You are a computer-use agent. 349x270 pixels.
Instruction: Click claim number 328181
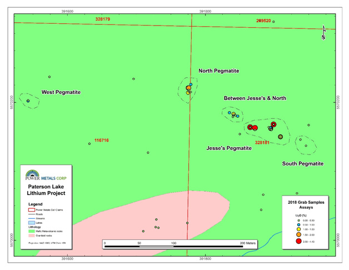[x=262, y=142]
